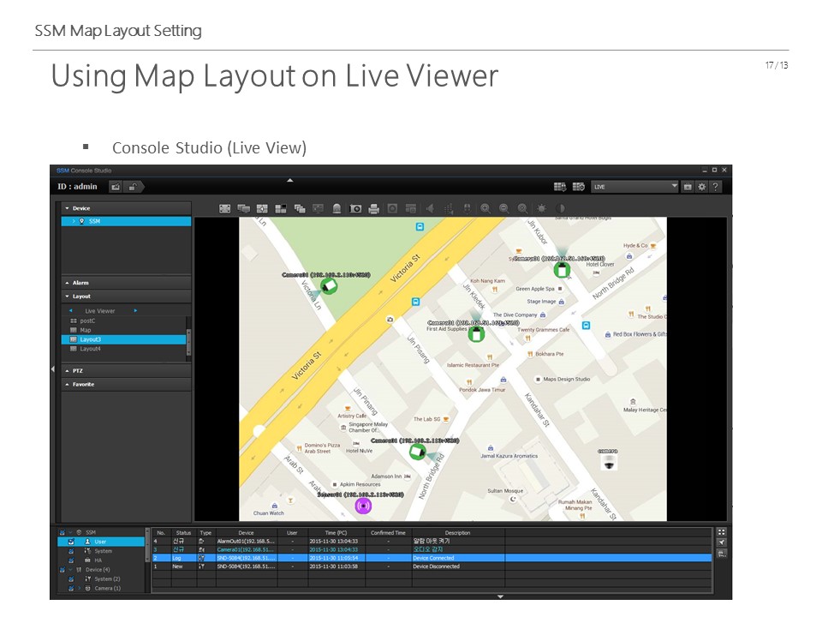Click green camera marker by First Aid Supplies
Screen dimensions: 822x617
[476, 334]
